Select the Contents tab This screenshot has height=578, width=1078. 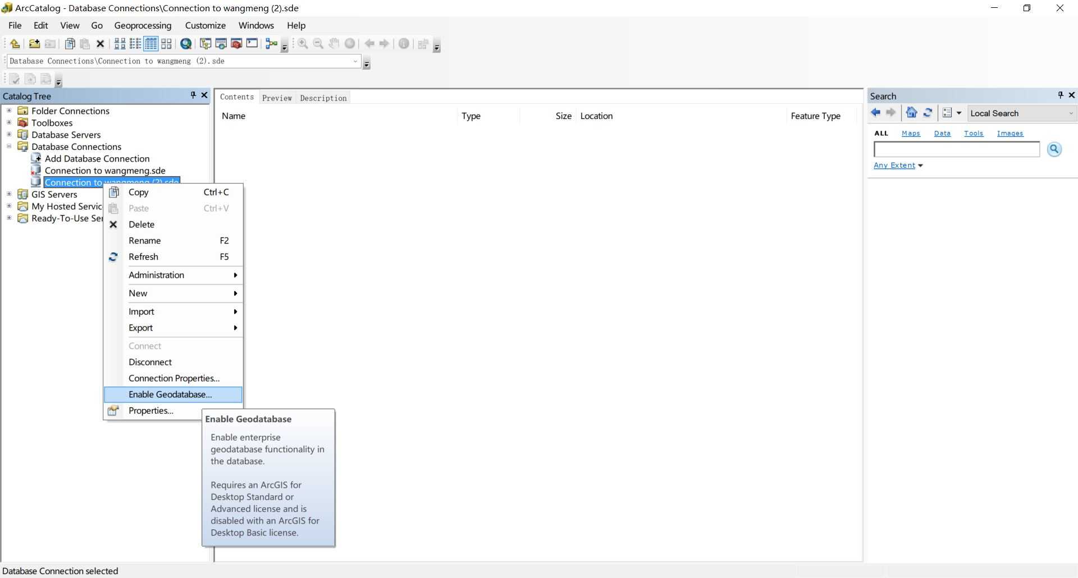(x=237, y=97)
